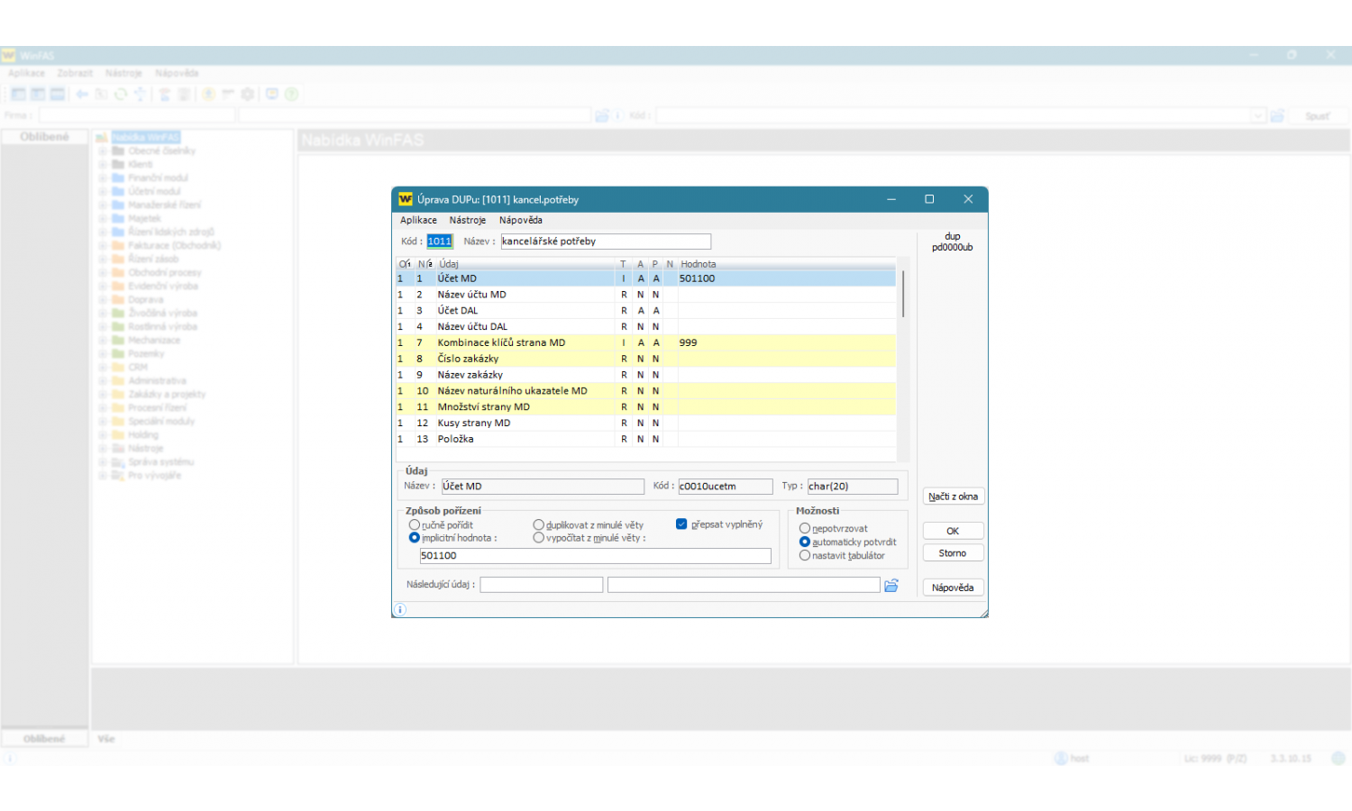Image resolution: width=1352 pixels, height=811 pixels.
Task: Confirm with the OK button
Action: (x=953, y=531)
